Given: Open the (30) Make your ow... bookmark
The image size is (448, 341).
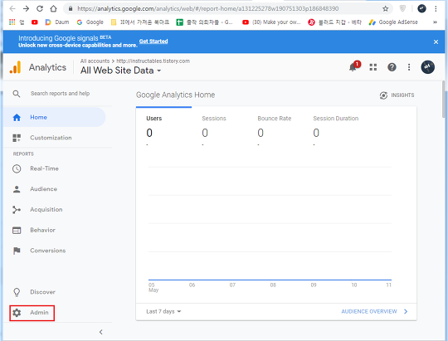Looking at the screenshot, I should [271, 22].
